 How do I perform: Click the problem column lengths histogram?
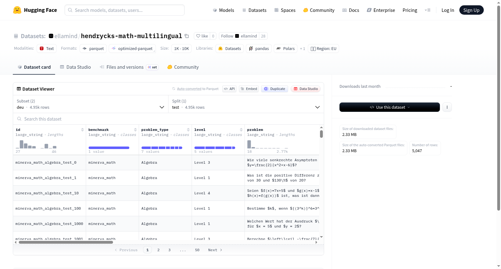(x=268, y=144)
